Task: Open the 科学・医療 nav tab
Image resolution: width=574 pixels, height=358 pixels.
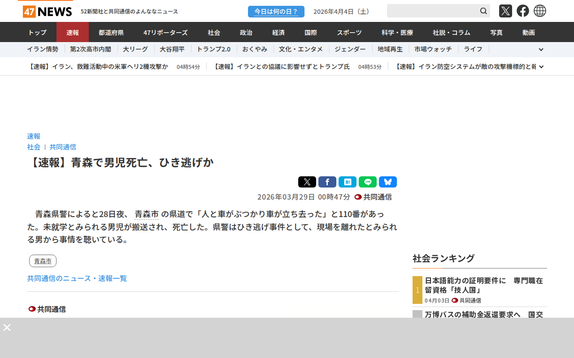Action: [397, 32]
